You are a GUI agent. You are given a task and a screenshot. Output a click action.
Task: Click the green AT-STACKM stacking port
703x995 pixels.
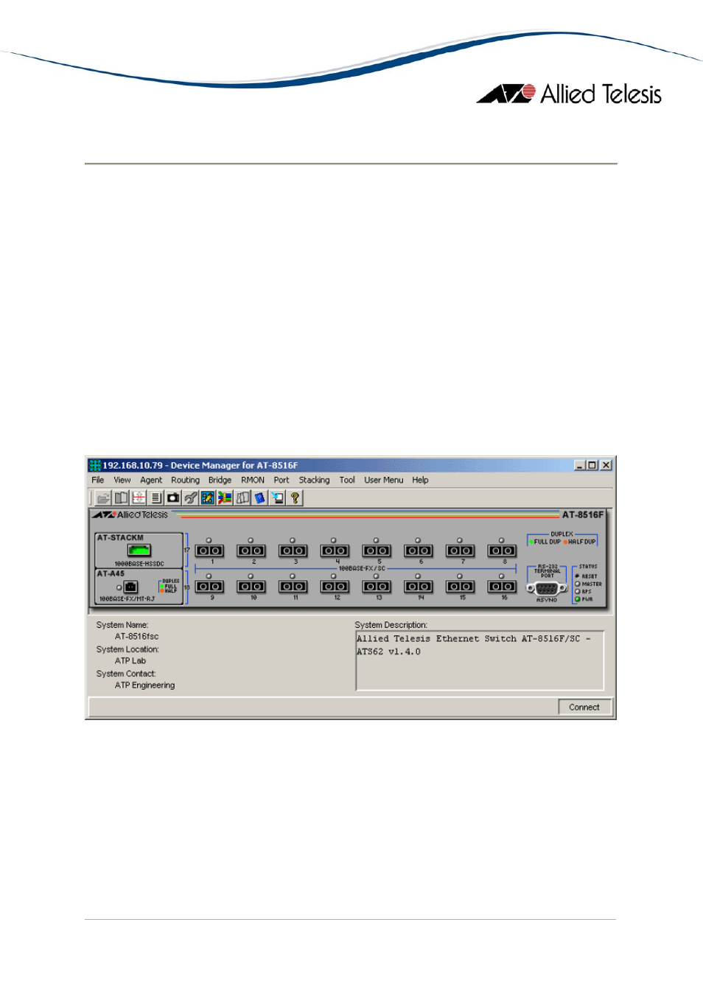(x=139, y=550)
